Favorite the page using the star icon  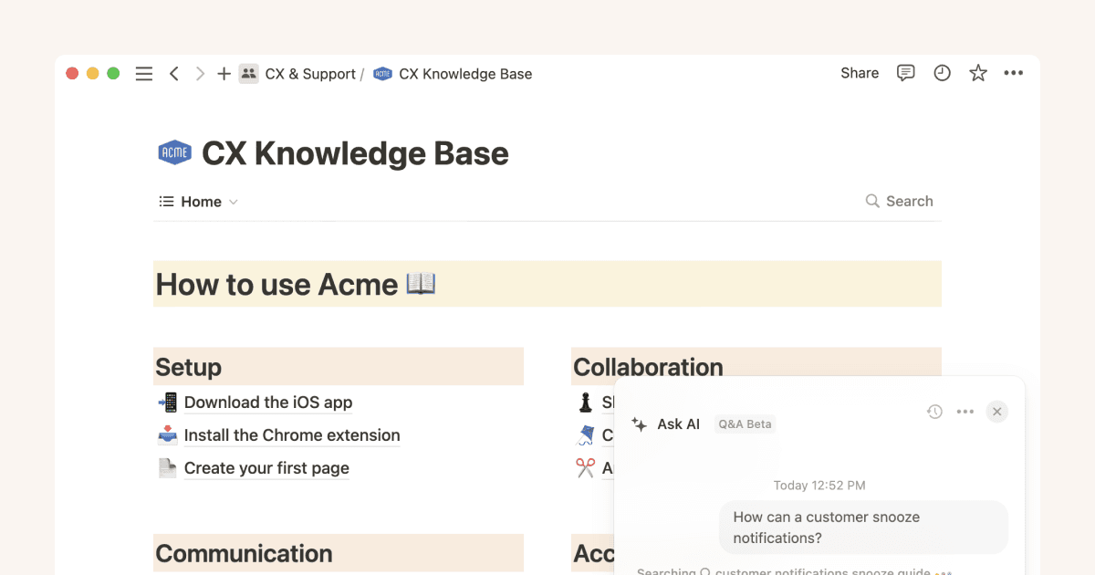tap(977, 73)
